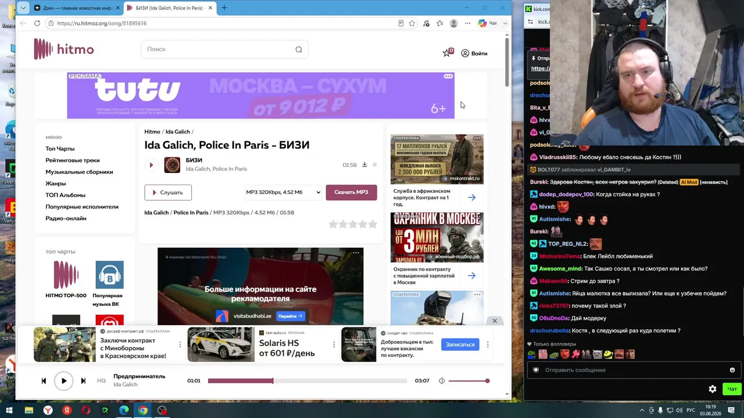Click play button in bottom player
The width and height of the screenshot is (744, 418).
64,381
